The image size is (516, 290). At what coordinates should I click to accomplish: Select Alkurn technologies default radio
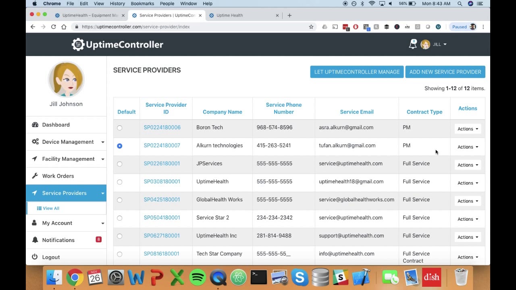click(120, 146)
